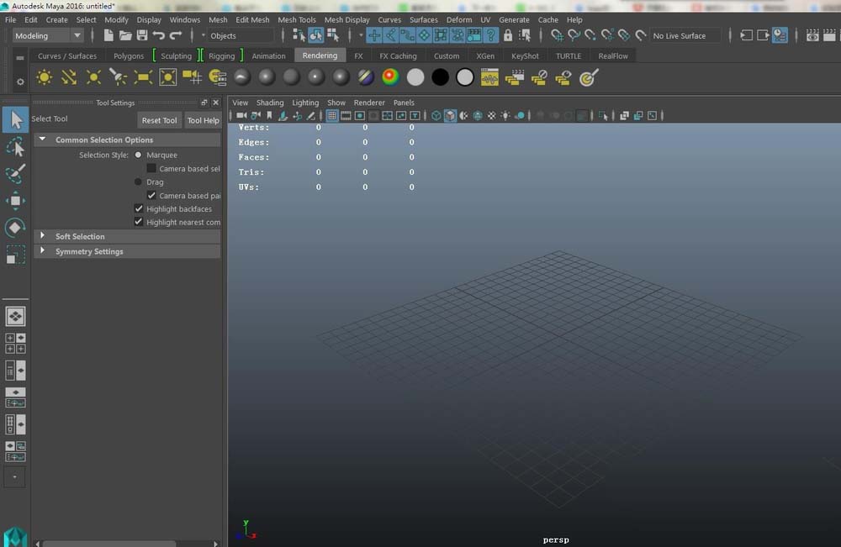This screenshot has height=547, width=841.
Task: Click the Reset Tool button
Action: point(159,120)
